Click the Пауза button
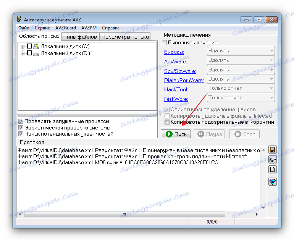 209,134
